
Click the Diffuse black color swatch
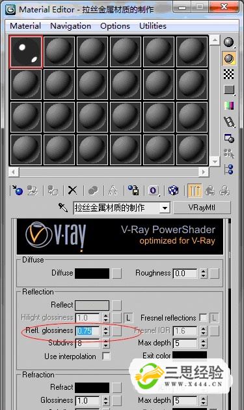click(92, 274)
